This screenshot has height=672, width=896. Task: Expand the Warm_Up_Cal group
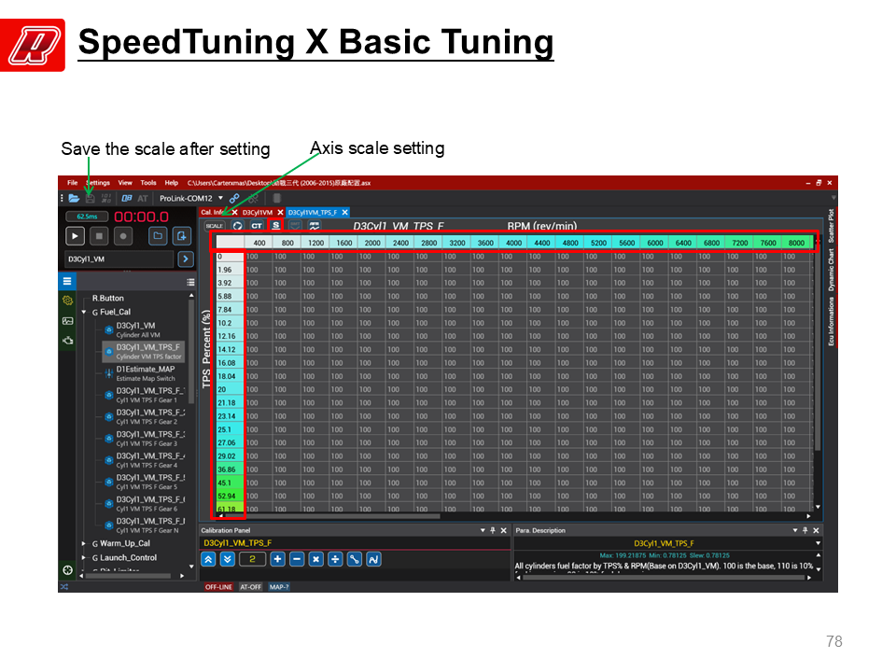pyautogui.click(x=84, y=543)
